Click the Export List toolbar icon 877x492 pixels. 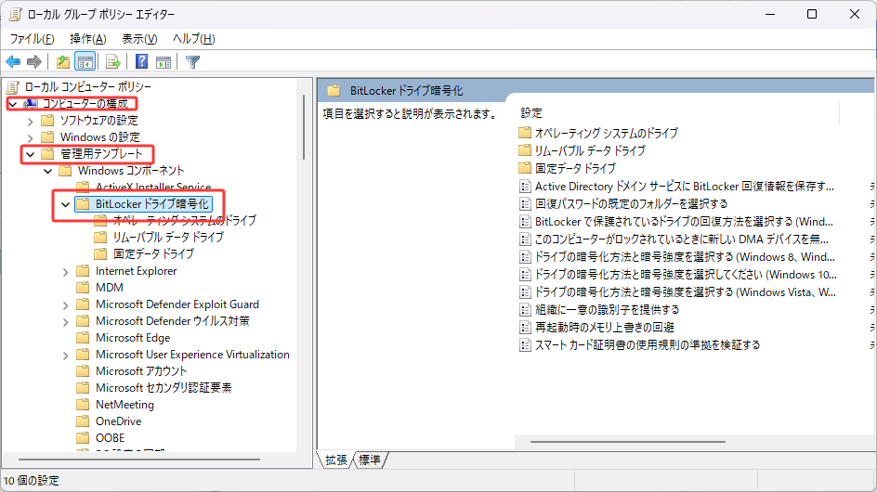pyautogui.click(x=113, y=62)
